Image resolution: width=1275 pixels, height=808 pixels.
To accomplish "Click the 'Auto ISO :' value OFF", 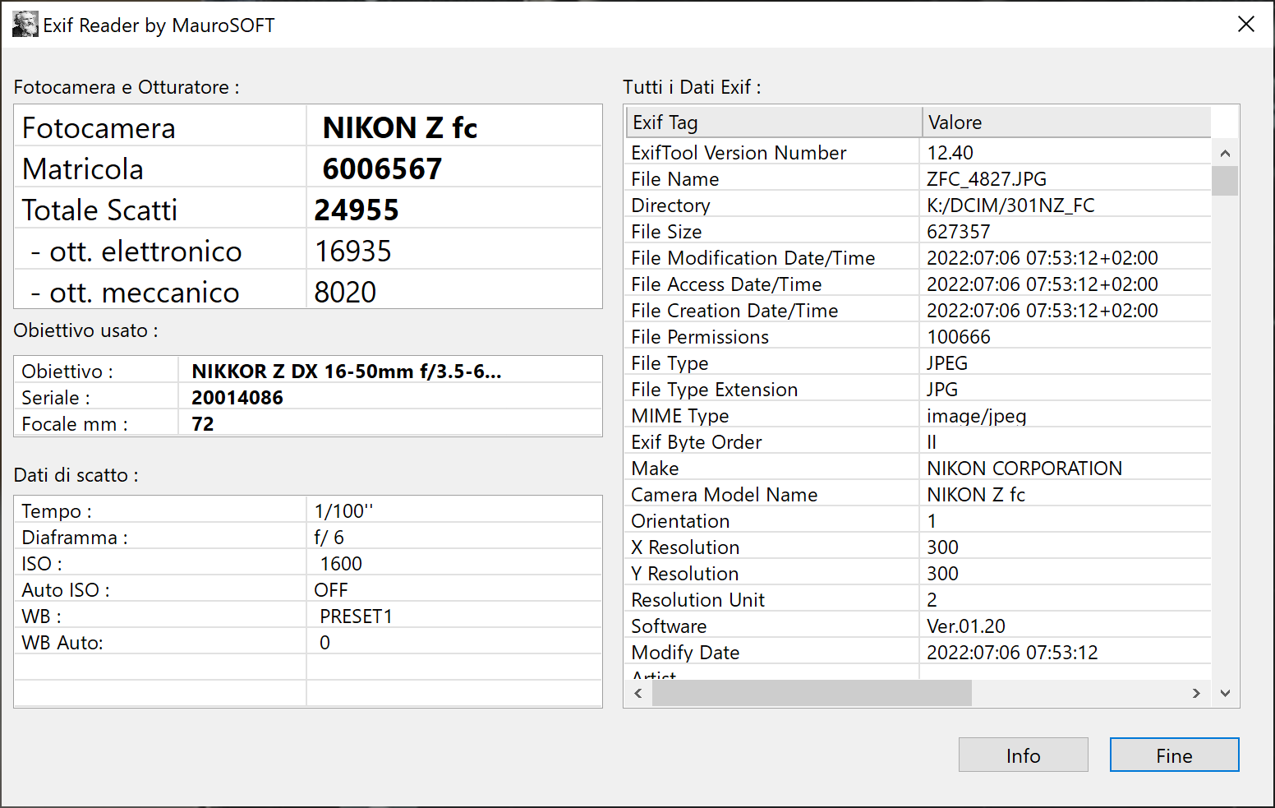I will [331, 590].
